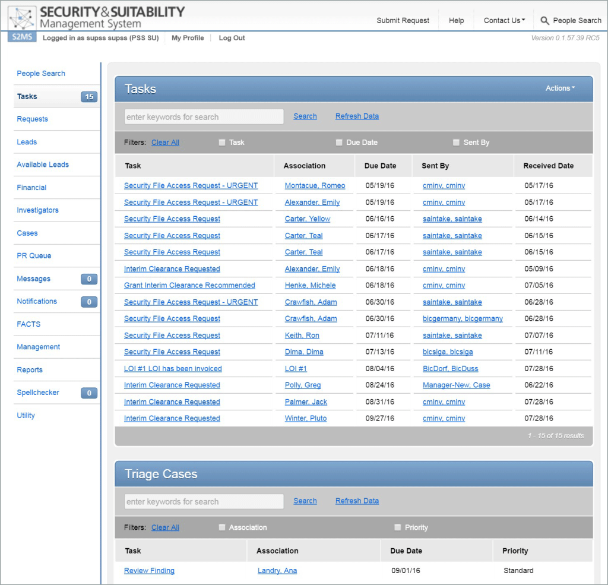Check the Sent By filter checkbox

[x=456, y=143]
